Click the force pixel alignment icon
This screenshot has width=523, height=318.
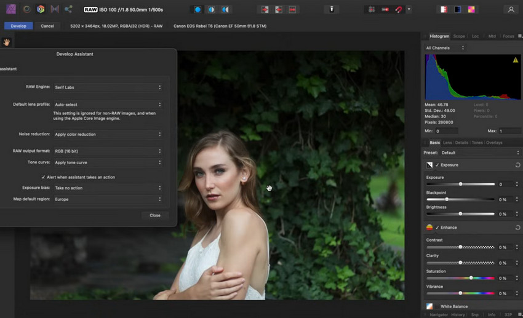(385, 10)
